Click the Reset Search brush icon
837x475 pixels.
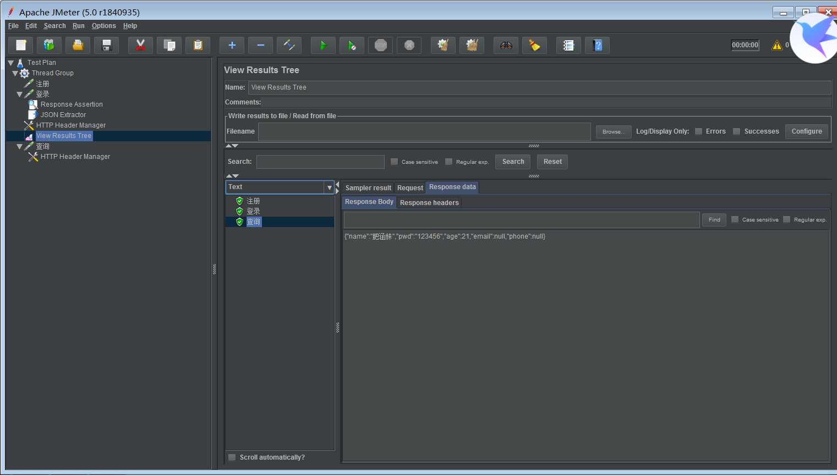pos(535,45)
